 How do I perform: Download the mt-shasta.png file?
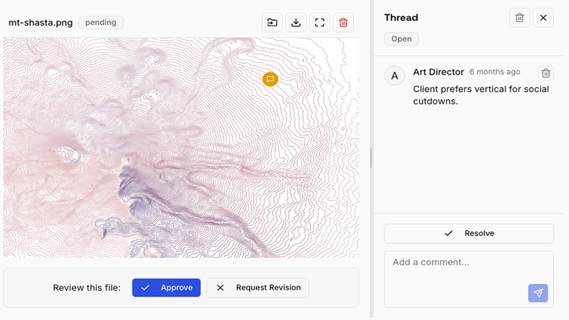[296, 23]
